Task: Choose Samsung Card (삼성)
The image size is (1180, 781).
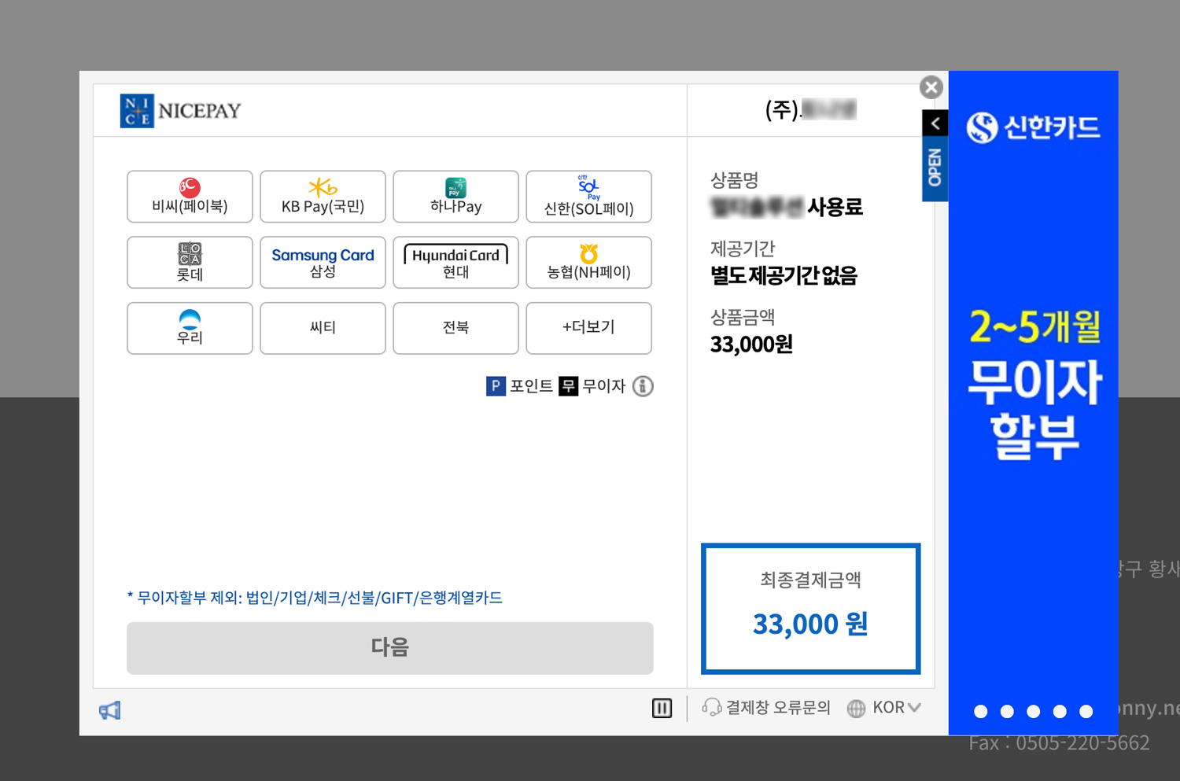Action: pyautogui.click(x=323, y=263)
